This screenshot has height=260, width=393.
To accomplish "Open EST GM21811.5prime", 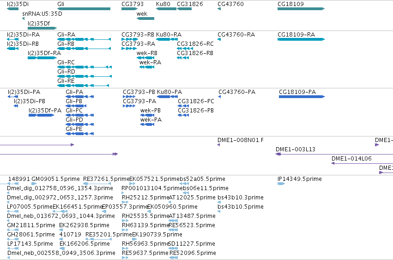I will click(x=13, y=230).
